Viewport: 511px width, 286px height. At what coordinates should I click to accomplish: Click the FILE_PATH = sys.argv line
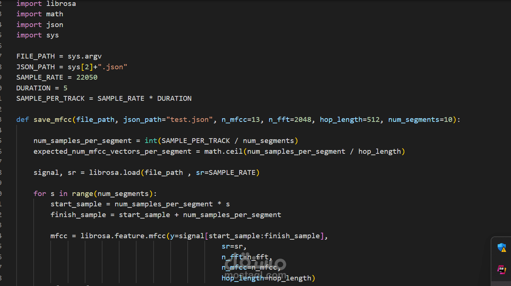[59, 56]
